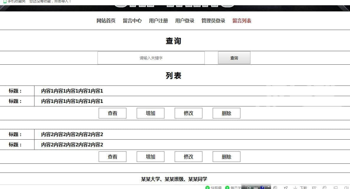
Task: Open the 网站首页 navigation link
Action: tap(106, 21)
